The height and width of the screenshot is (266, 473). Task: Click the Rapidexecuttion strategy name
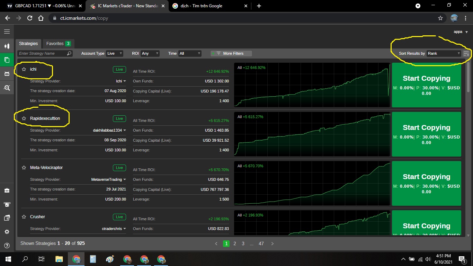45,118
